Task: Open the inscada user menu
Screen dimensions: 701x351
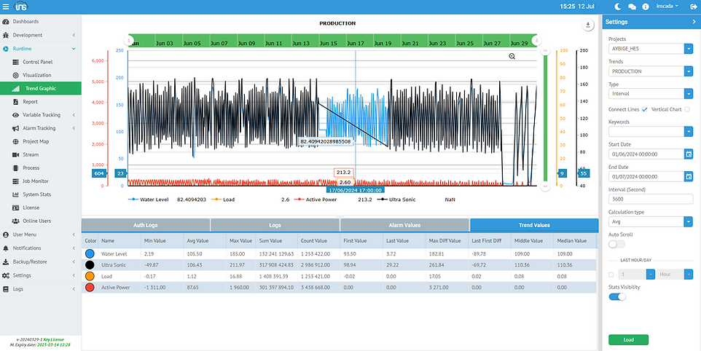Action: click(666, 6)
